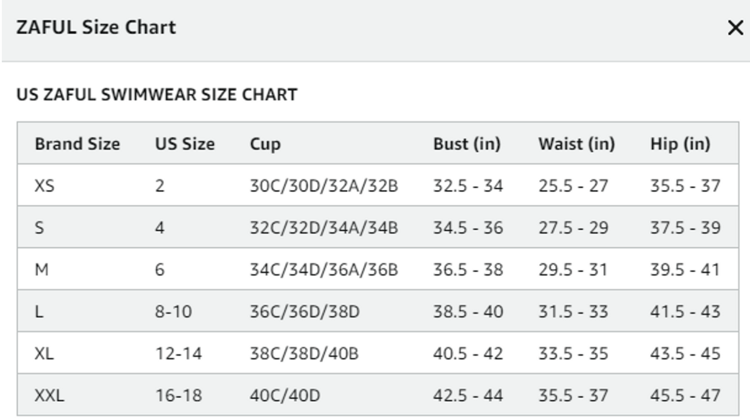The width and height of the screenshot is (750, 418).
Task: Click the 32C/32D/34A/34B cup cell
Action: pyautogui.click(x=324, y=228)
